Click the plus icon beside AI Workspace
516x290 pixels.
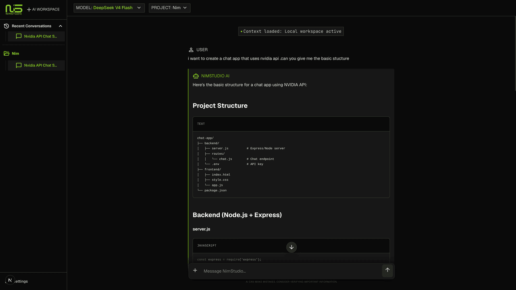tap(29, 9)
